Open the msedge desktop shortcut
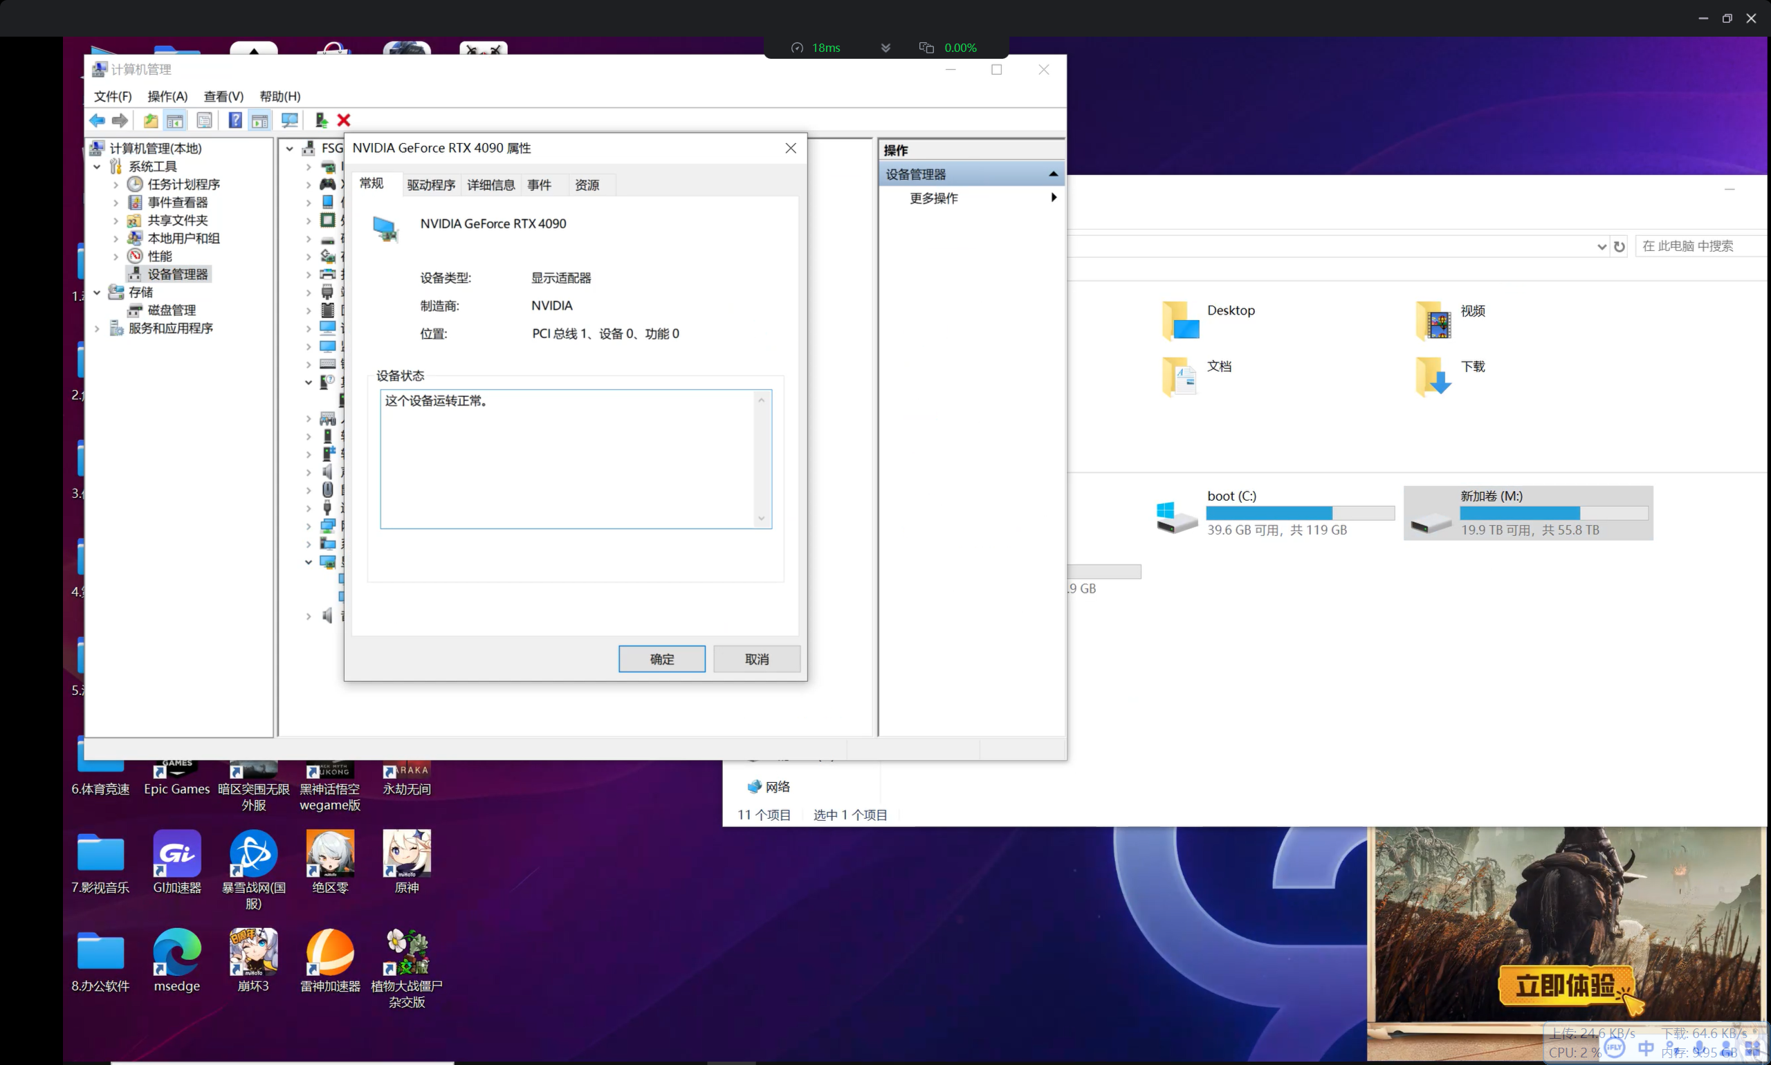 (x=176, y=960)
